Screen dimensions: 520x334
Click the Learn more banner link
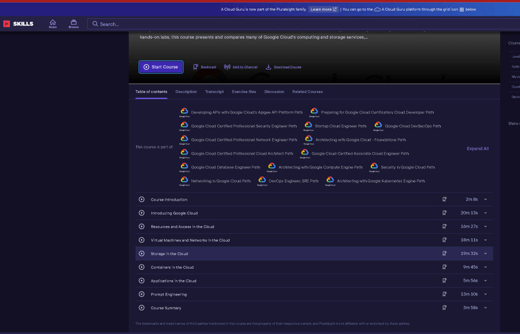coord(323,9)
